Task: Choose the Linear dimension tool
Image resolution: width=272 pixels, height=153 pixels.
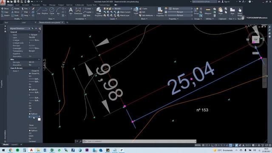Action: 88,8
